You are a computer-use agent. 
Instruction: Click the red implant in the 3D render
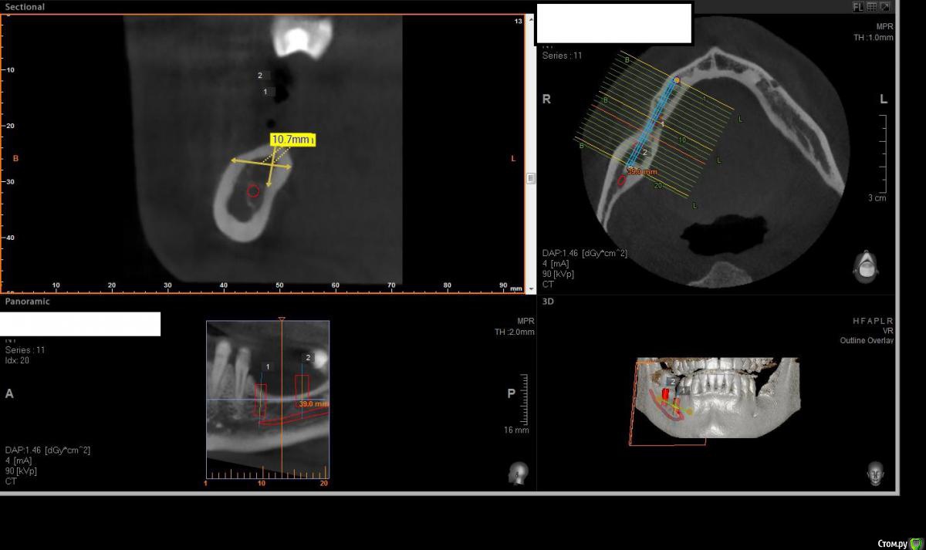tap(665, 393)
